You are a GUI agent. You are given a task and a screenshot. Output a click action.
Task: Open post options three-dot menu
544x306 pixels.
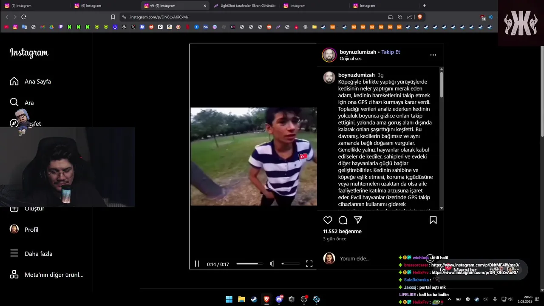[433, 55]
